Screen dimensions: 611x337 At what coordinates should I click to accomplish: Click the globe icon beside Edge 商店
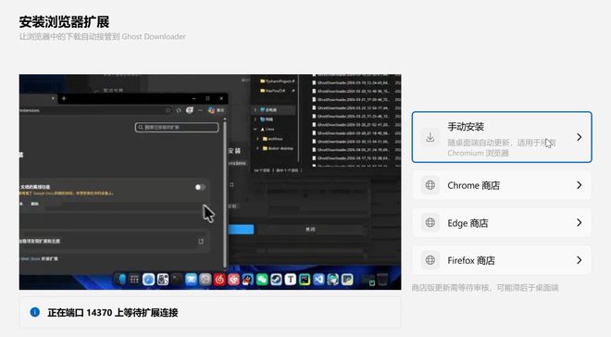[x=430, y=222]
